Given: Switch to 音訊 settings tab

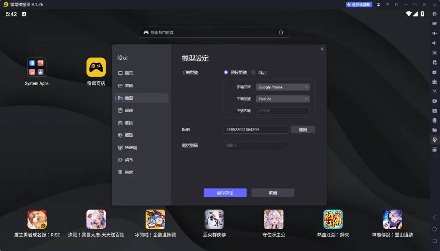Looking at the screenshot, I should (141, 122).
